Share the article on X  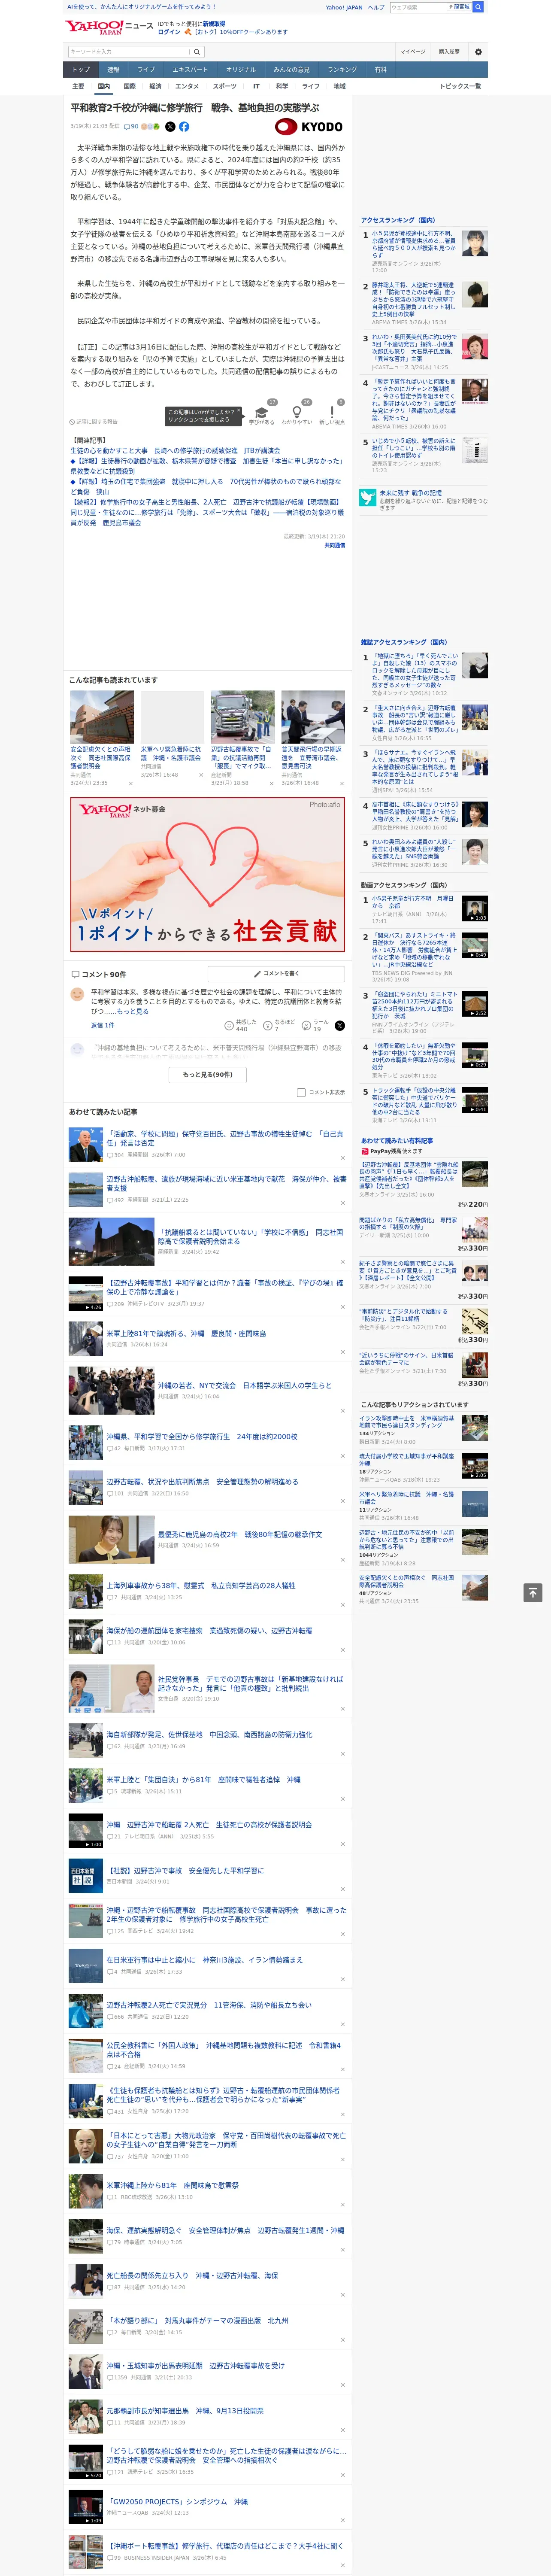pos(170,127)
